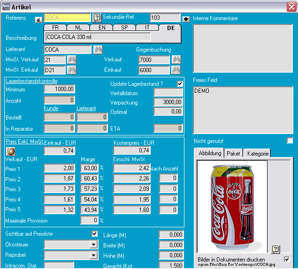Click Preis 3 Einschl. MwSt. field 2,09

[132, 189]
